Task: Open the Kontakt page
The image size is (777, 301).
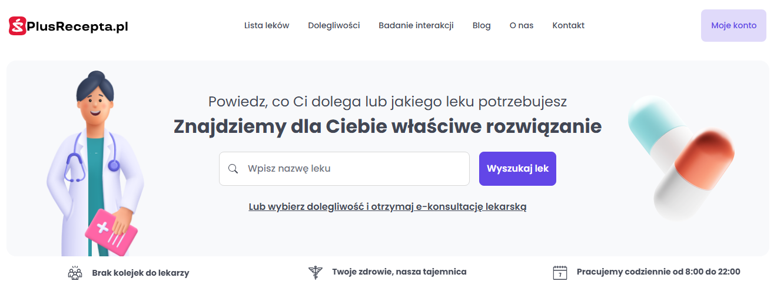Action: coord(569,25)
